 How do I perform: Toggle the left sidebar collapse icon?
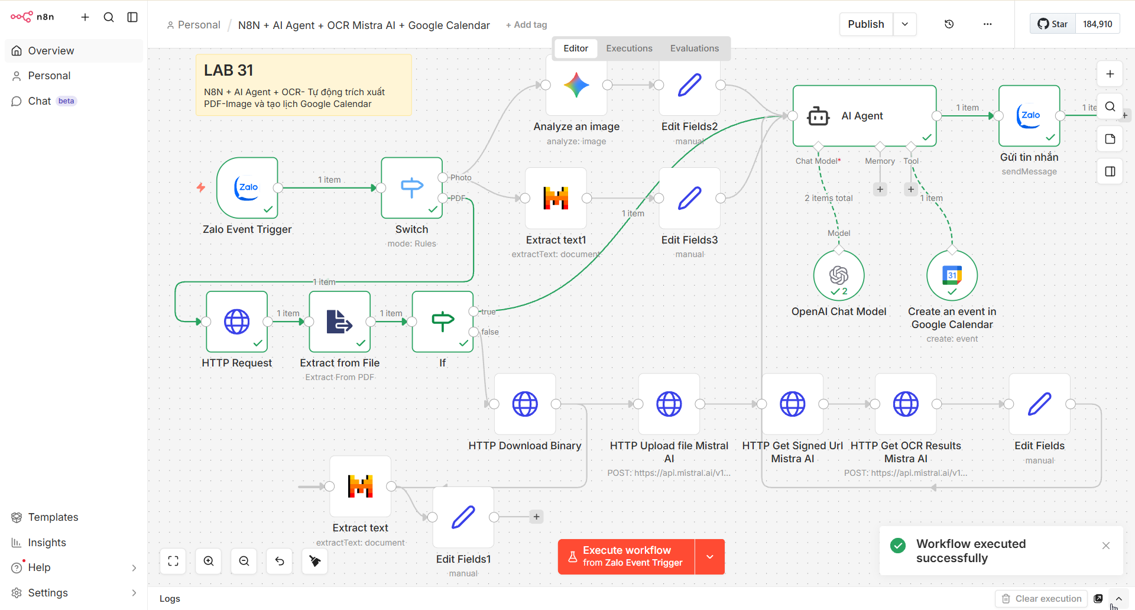click(132, 17)
